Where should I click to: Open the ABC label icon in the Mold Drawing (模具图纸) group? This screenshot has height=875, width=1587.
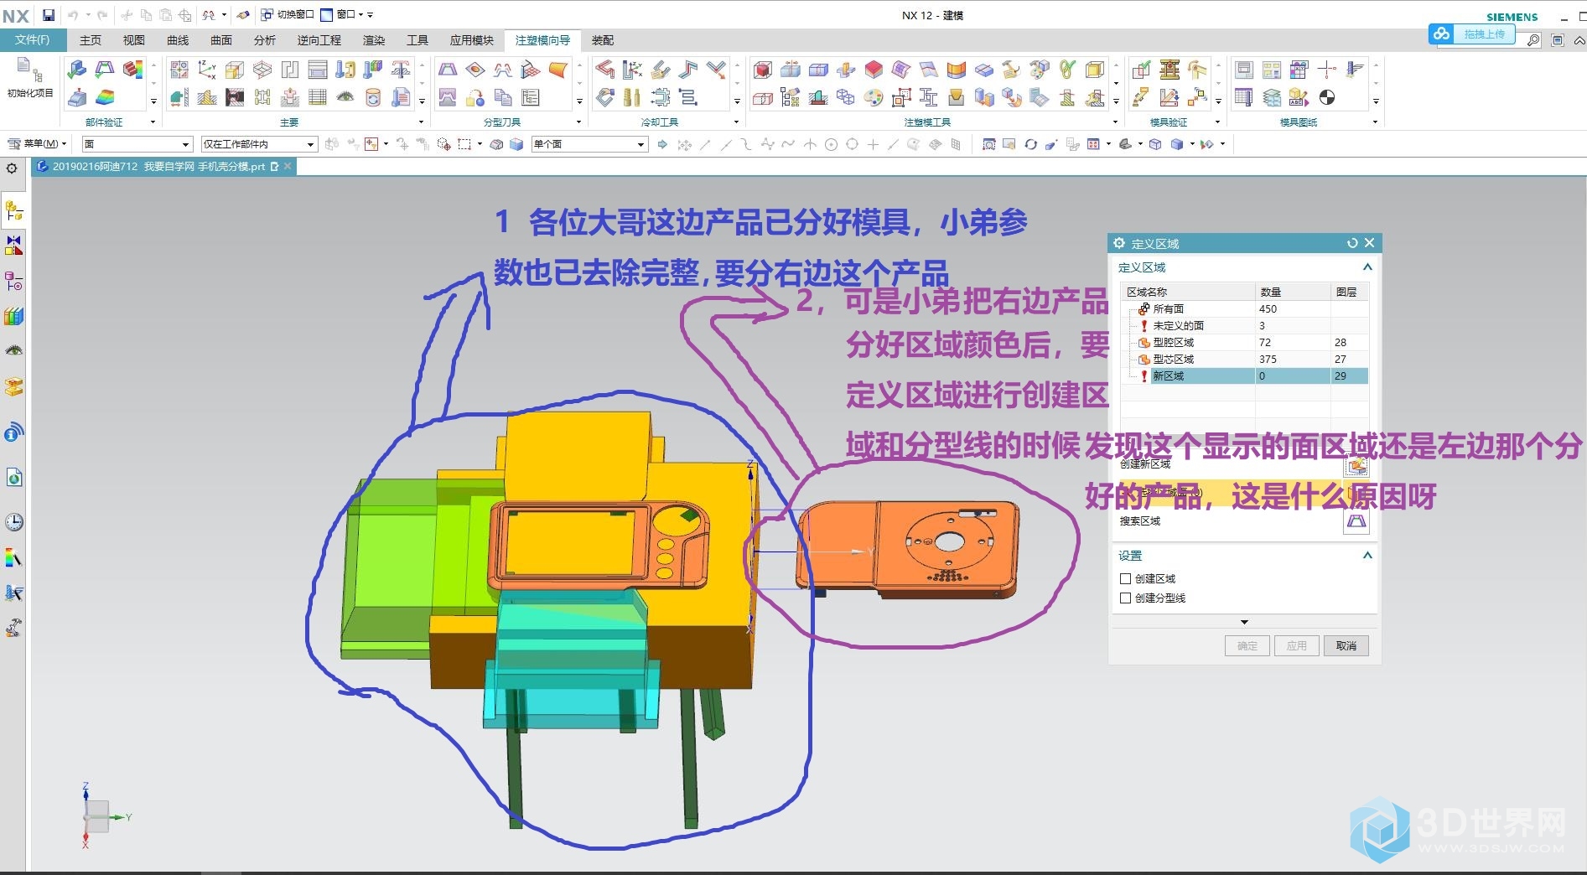pyautogui.click(x=1299, y=97)
